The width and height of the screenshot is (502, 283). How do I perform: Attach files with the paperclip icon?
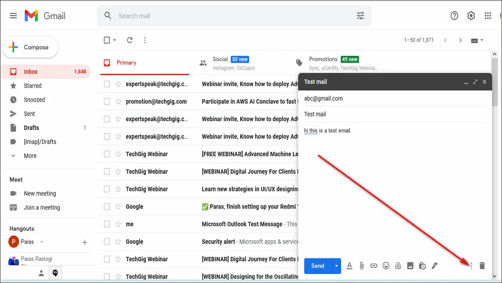pos(361,266)
